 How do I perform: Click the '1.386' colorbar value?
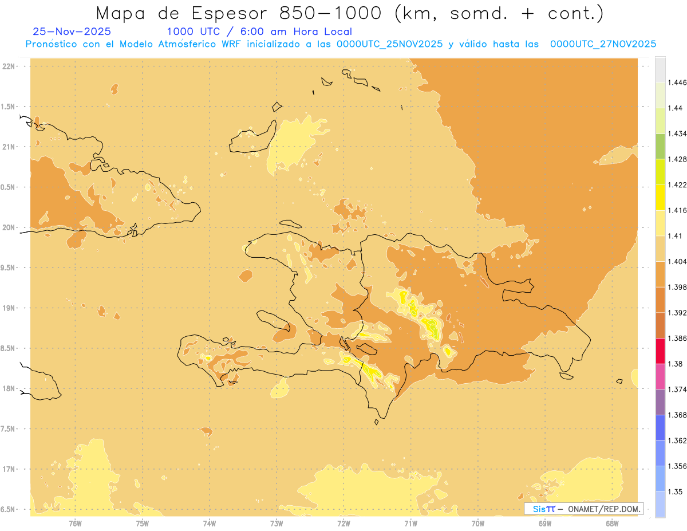(677, 338)
